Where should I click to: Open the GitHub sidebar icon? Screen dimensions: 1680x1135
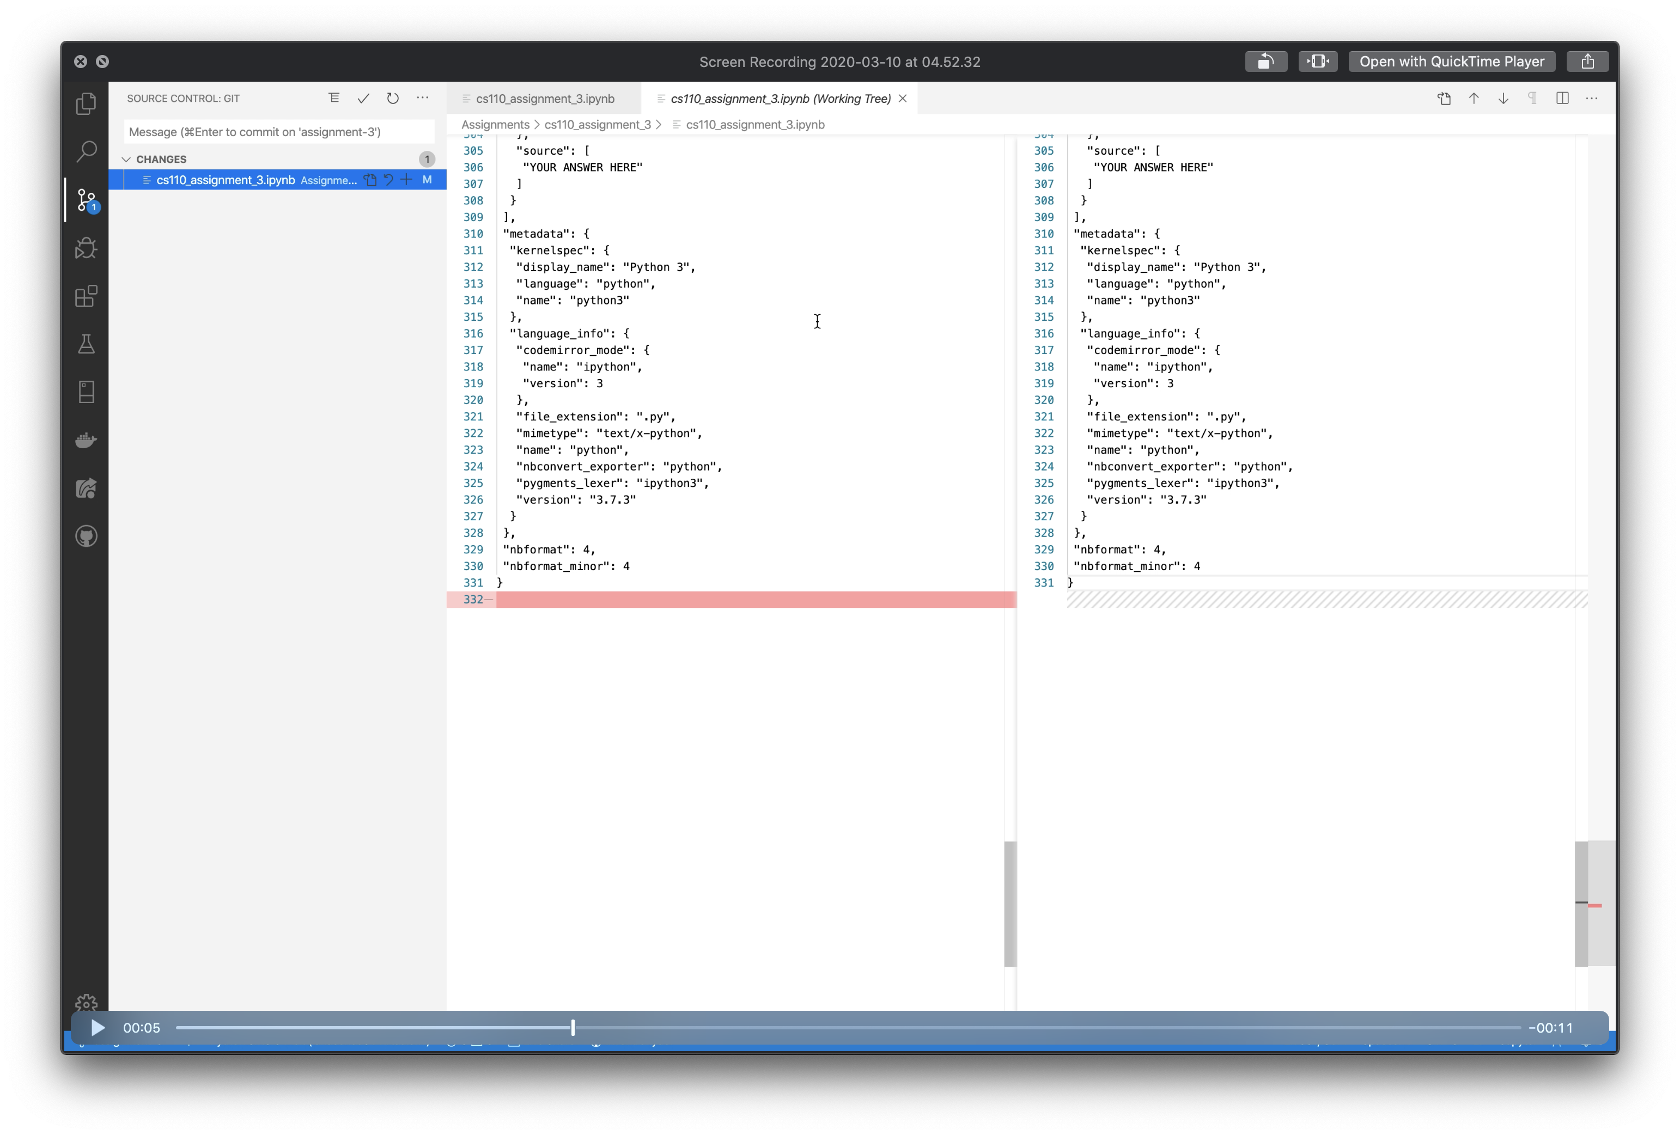86,535
